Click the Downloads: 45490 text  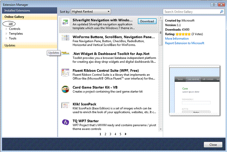click(x=177, y=29)
